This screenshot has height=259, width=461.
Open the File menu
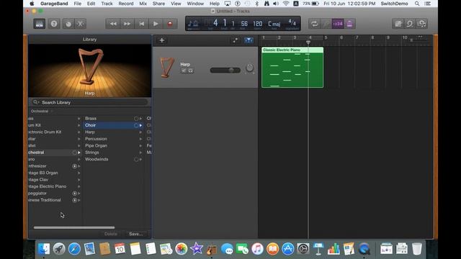coord(78,4)
